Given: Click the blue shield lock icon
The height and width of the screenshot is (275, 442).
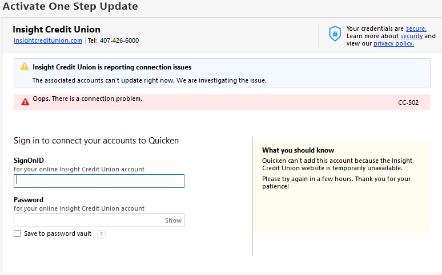Looking at the screenshot, I should (x=335, y=34).
